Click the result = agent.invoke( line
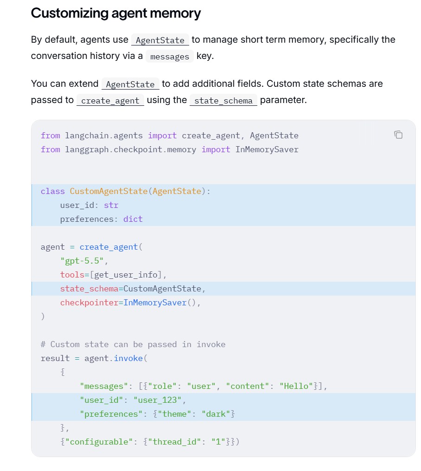The height and width of the screenshot is (471, 421). point(94,358)
